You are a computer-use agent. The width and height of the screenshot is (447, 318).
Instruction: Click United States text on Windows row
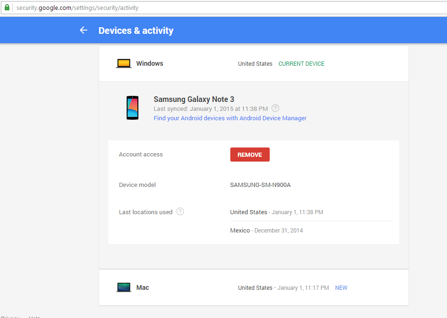(x=255, y=64)
